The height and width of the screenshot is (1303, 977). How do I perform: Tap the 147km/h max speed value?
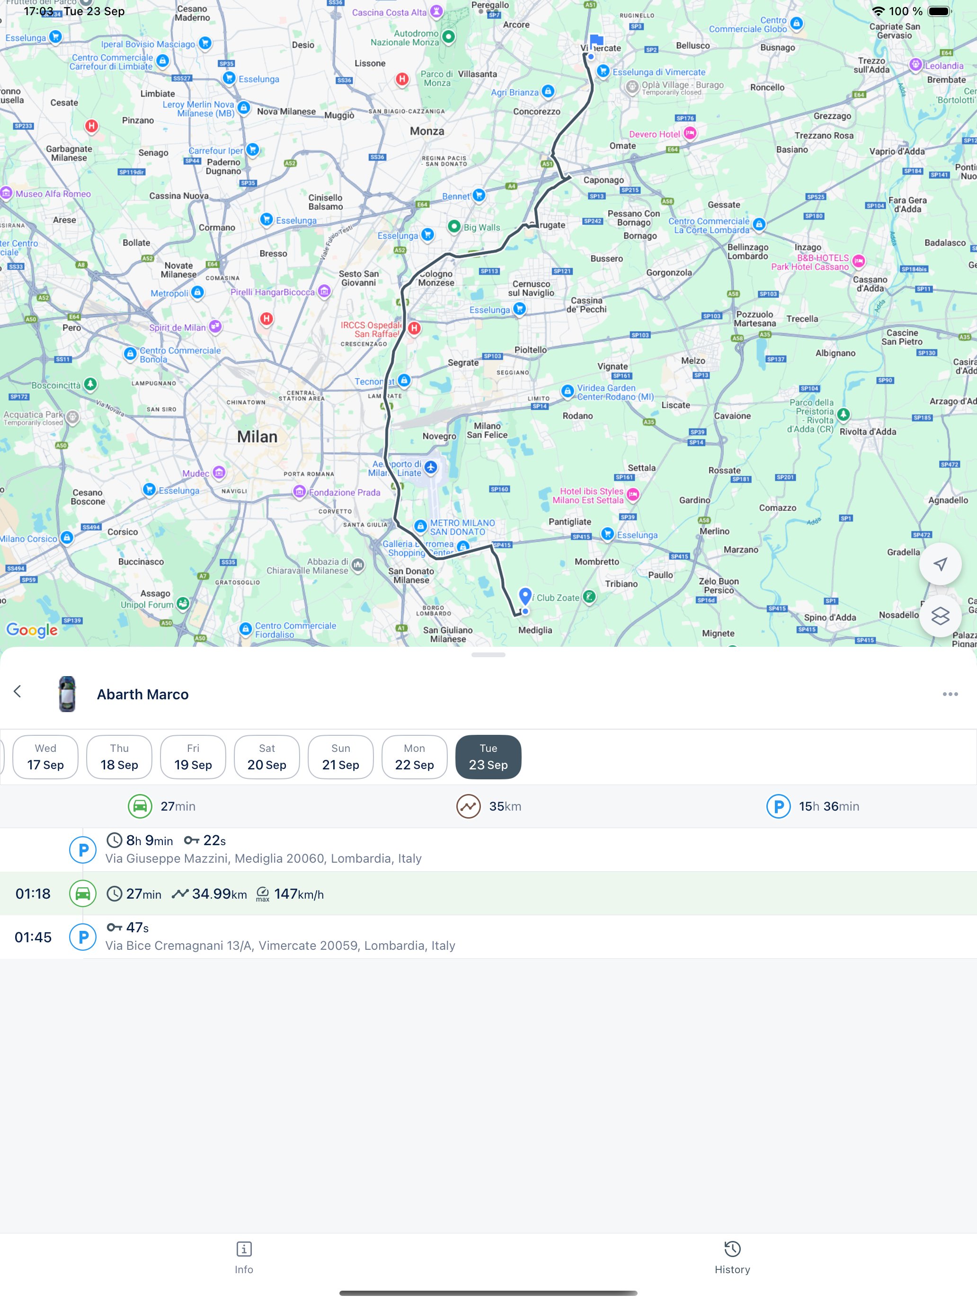coord(299,893)
